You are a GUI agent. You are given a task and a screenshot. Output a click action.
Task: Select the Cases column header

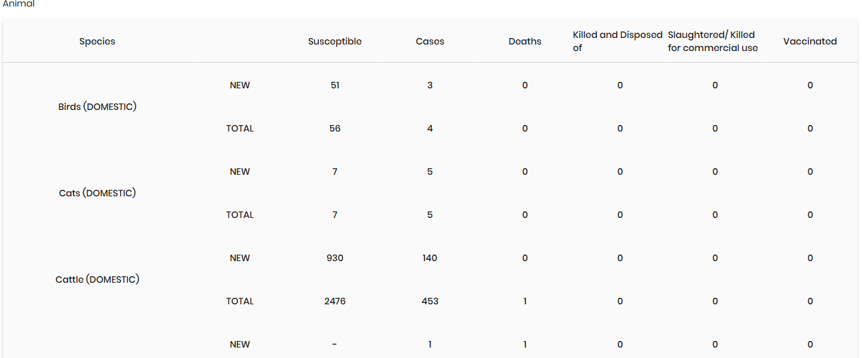coord(430,41)
